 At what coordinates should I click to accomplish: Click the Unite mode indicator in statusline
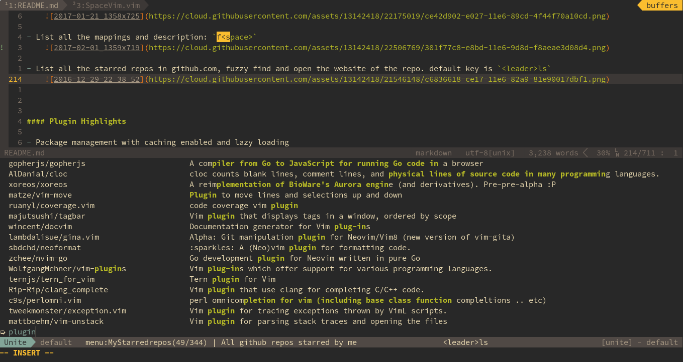[16, 342]
